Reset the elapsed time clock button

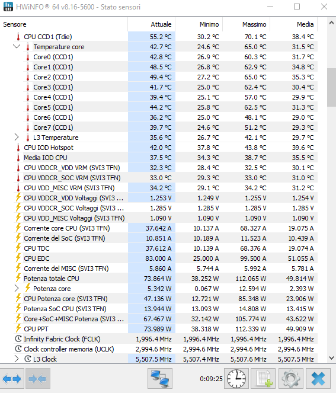coord(236,378)
